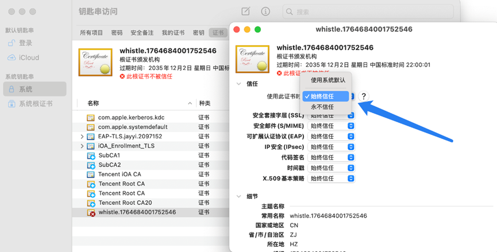Select the SubCA1 row

[x=151, y=156]
